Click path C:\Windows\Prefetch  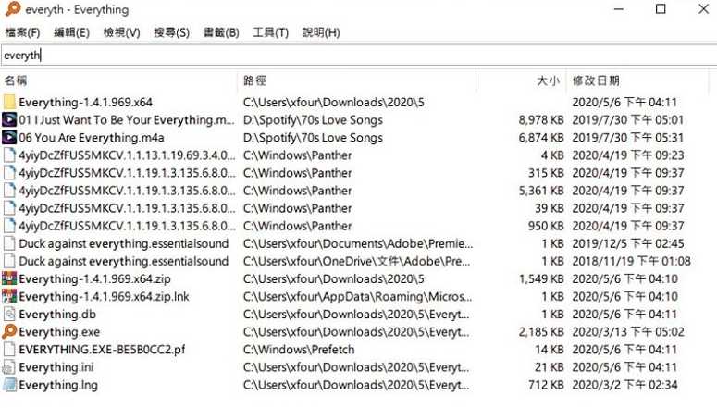click(299, 349)
